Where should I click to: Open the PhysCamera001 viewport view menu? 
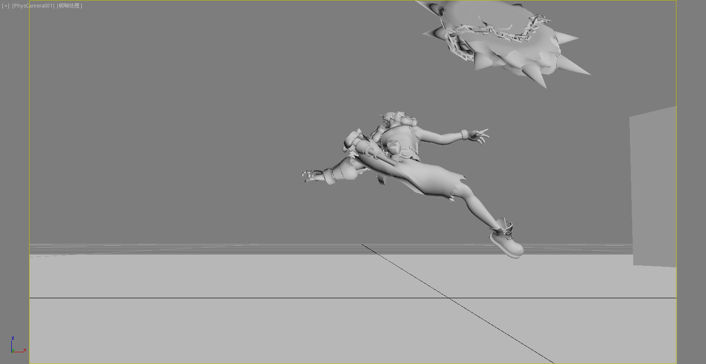click(33, 6)
